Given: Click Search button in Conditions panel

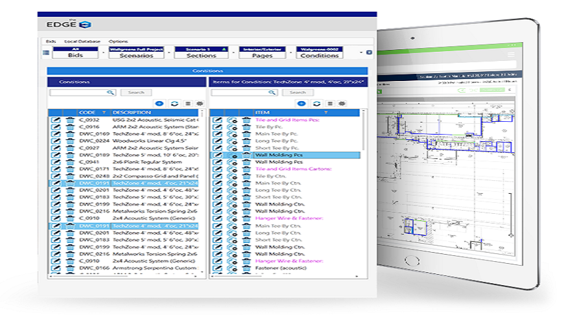Looking at the screenshot, I should tap(135, 92).
